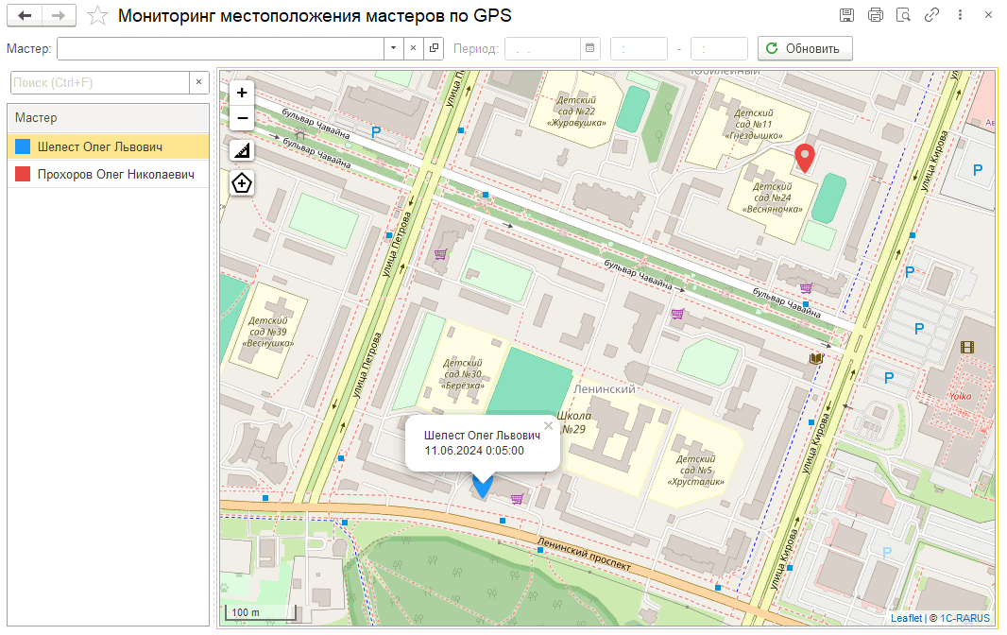This screenshot has height=635, width=1007.
Task: Click the Детский сад №22 «Журавушка» label
Action: tap(576, 112)
